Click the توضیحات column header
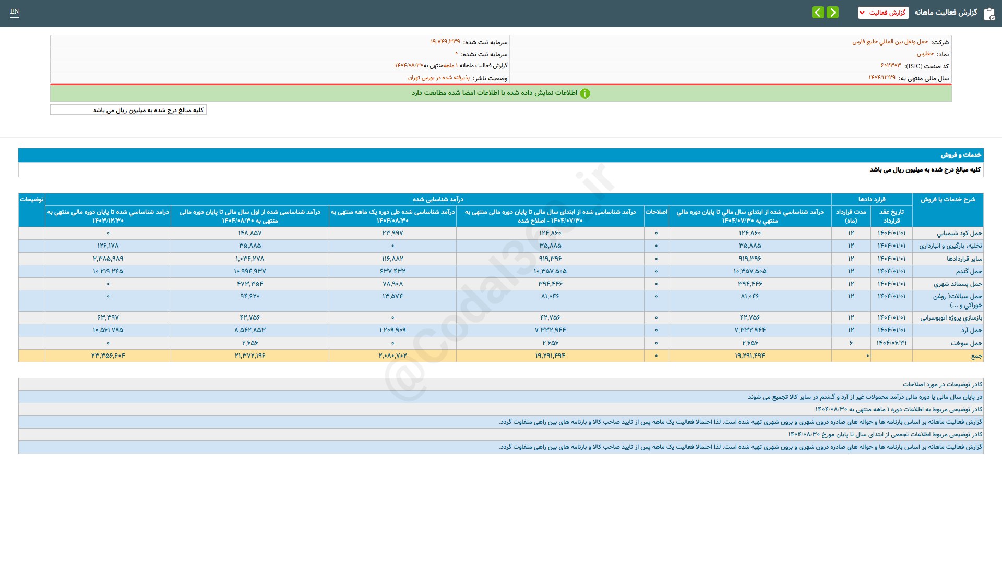Image resolution: width=1002 pixels, height=563 pixels. point(31,199)
